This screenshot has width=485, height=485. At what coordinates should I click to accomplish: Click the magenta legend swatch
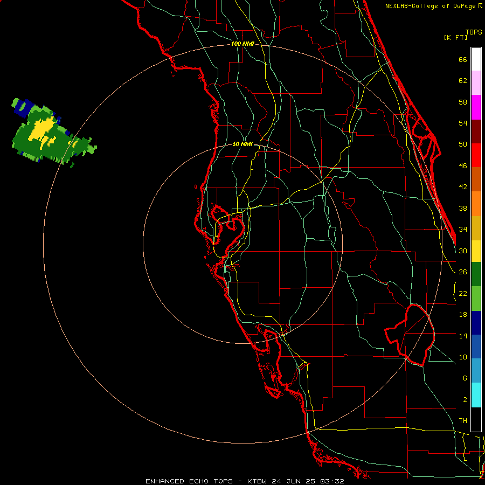[476, 107]
